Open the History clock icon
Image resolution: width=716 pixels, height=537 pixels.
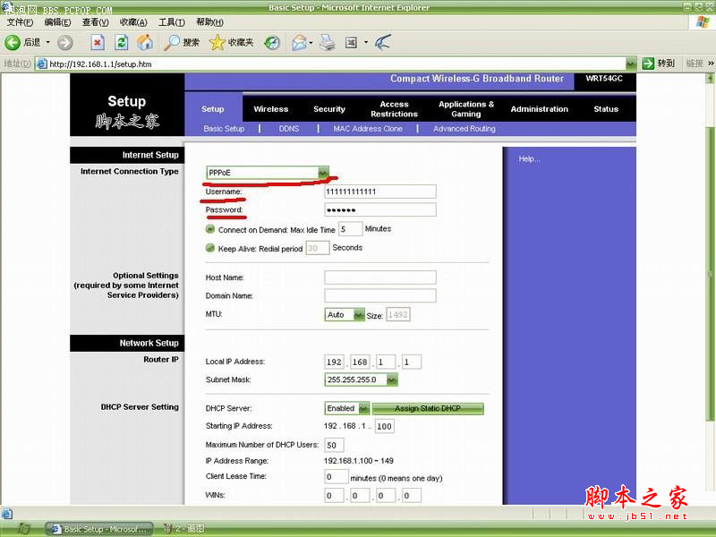272,43
